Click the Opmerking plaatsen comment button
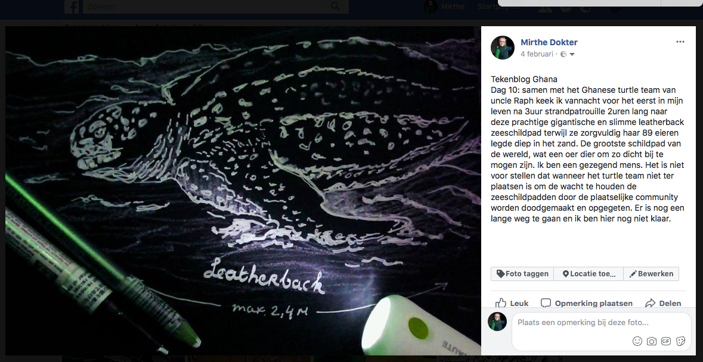 (587, 303)
